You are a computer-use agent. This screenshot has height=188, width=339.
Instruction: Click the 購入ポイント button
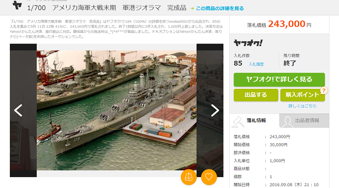point(302,95)
